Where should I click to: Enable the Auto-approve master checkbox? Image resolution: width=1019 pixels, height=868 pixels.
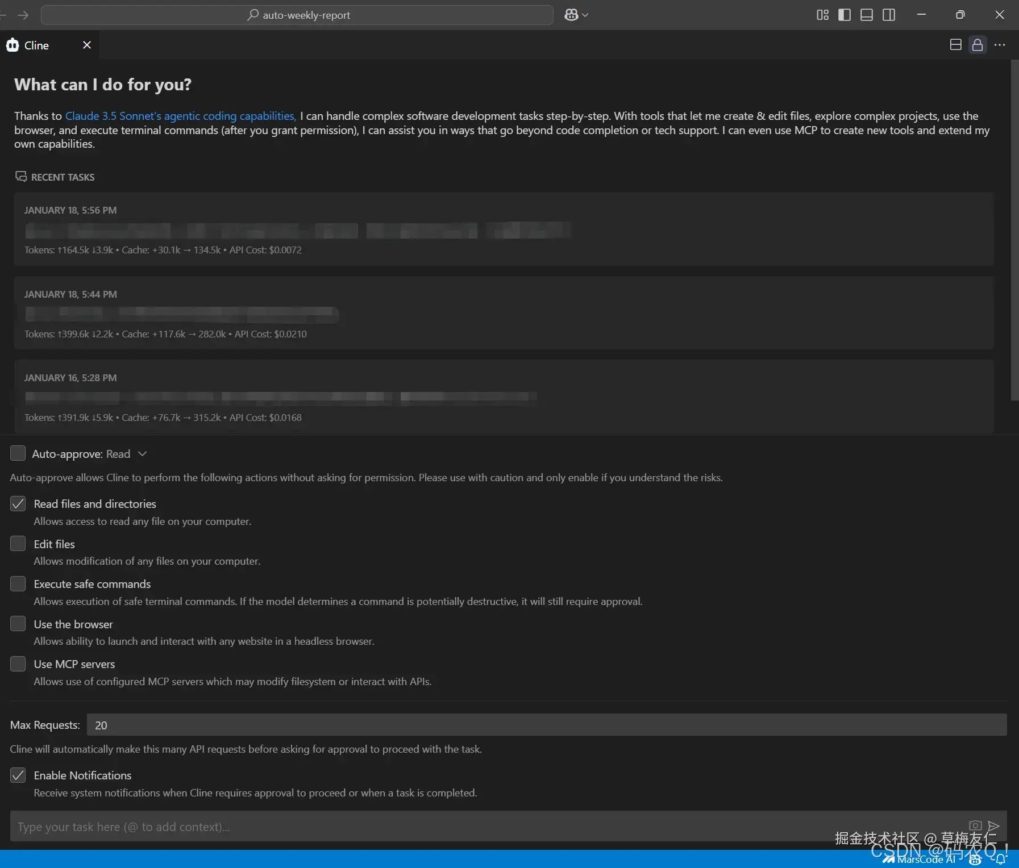(18, 453)
